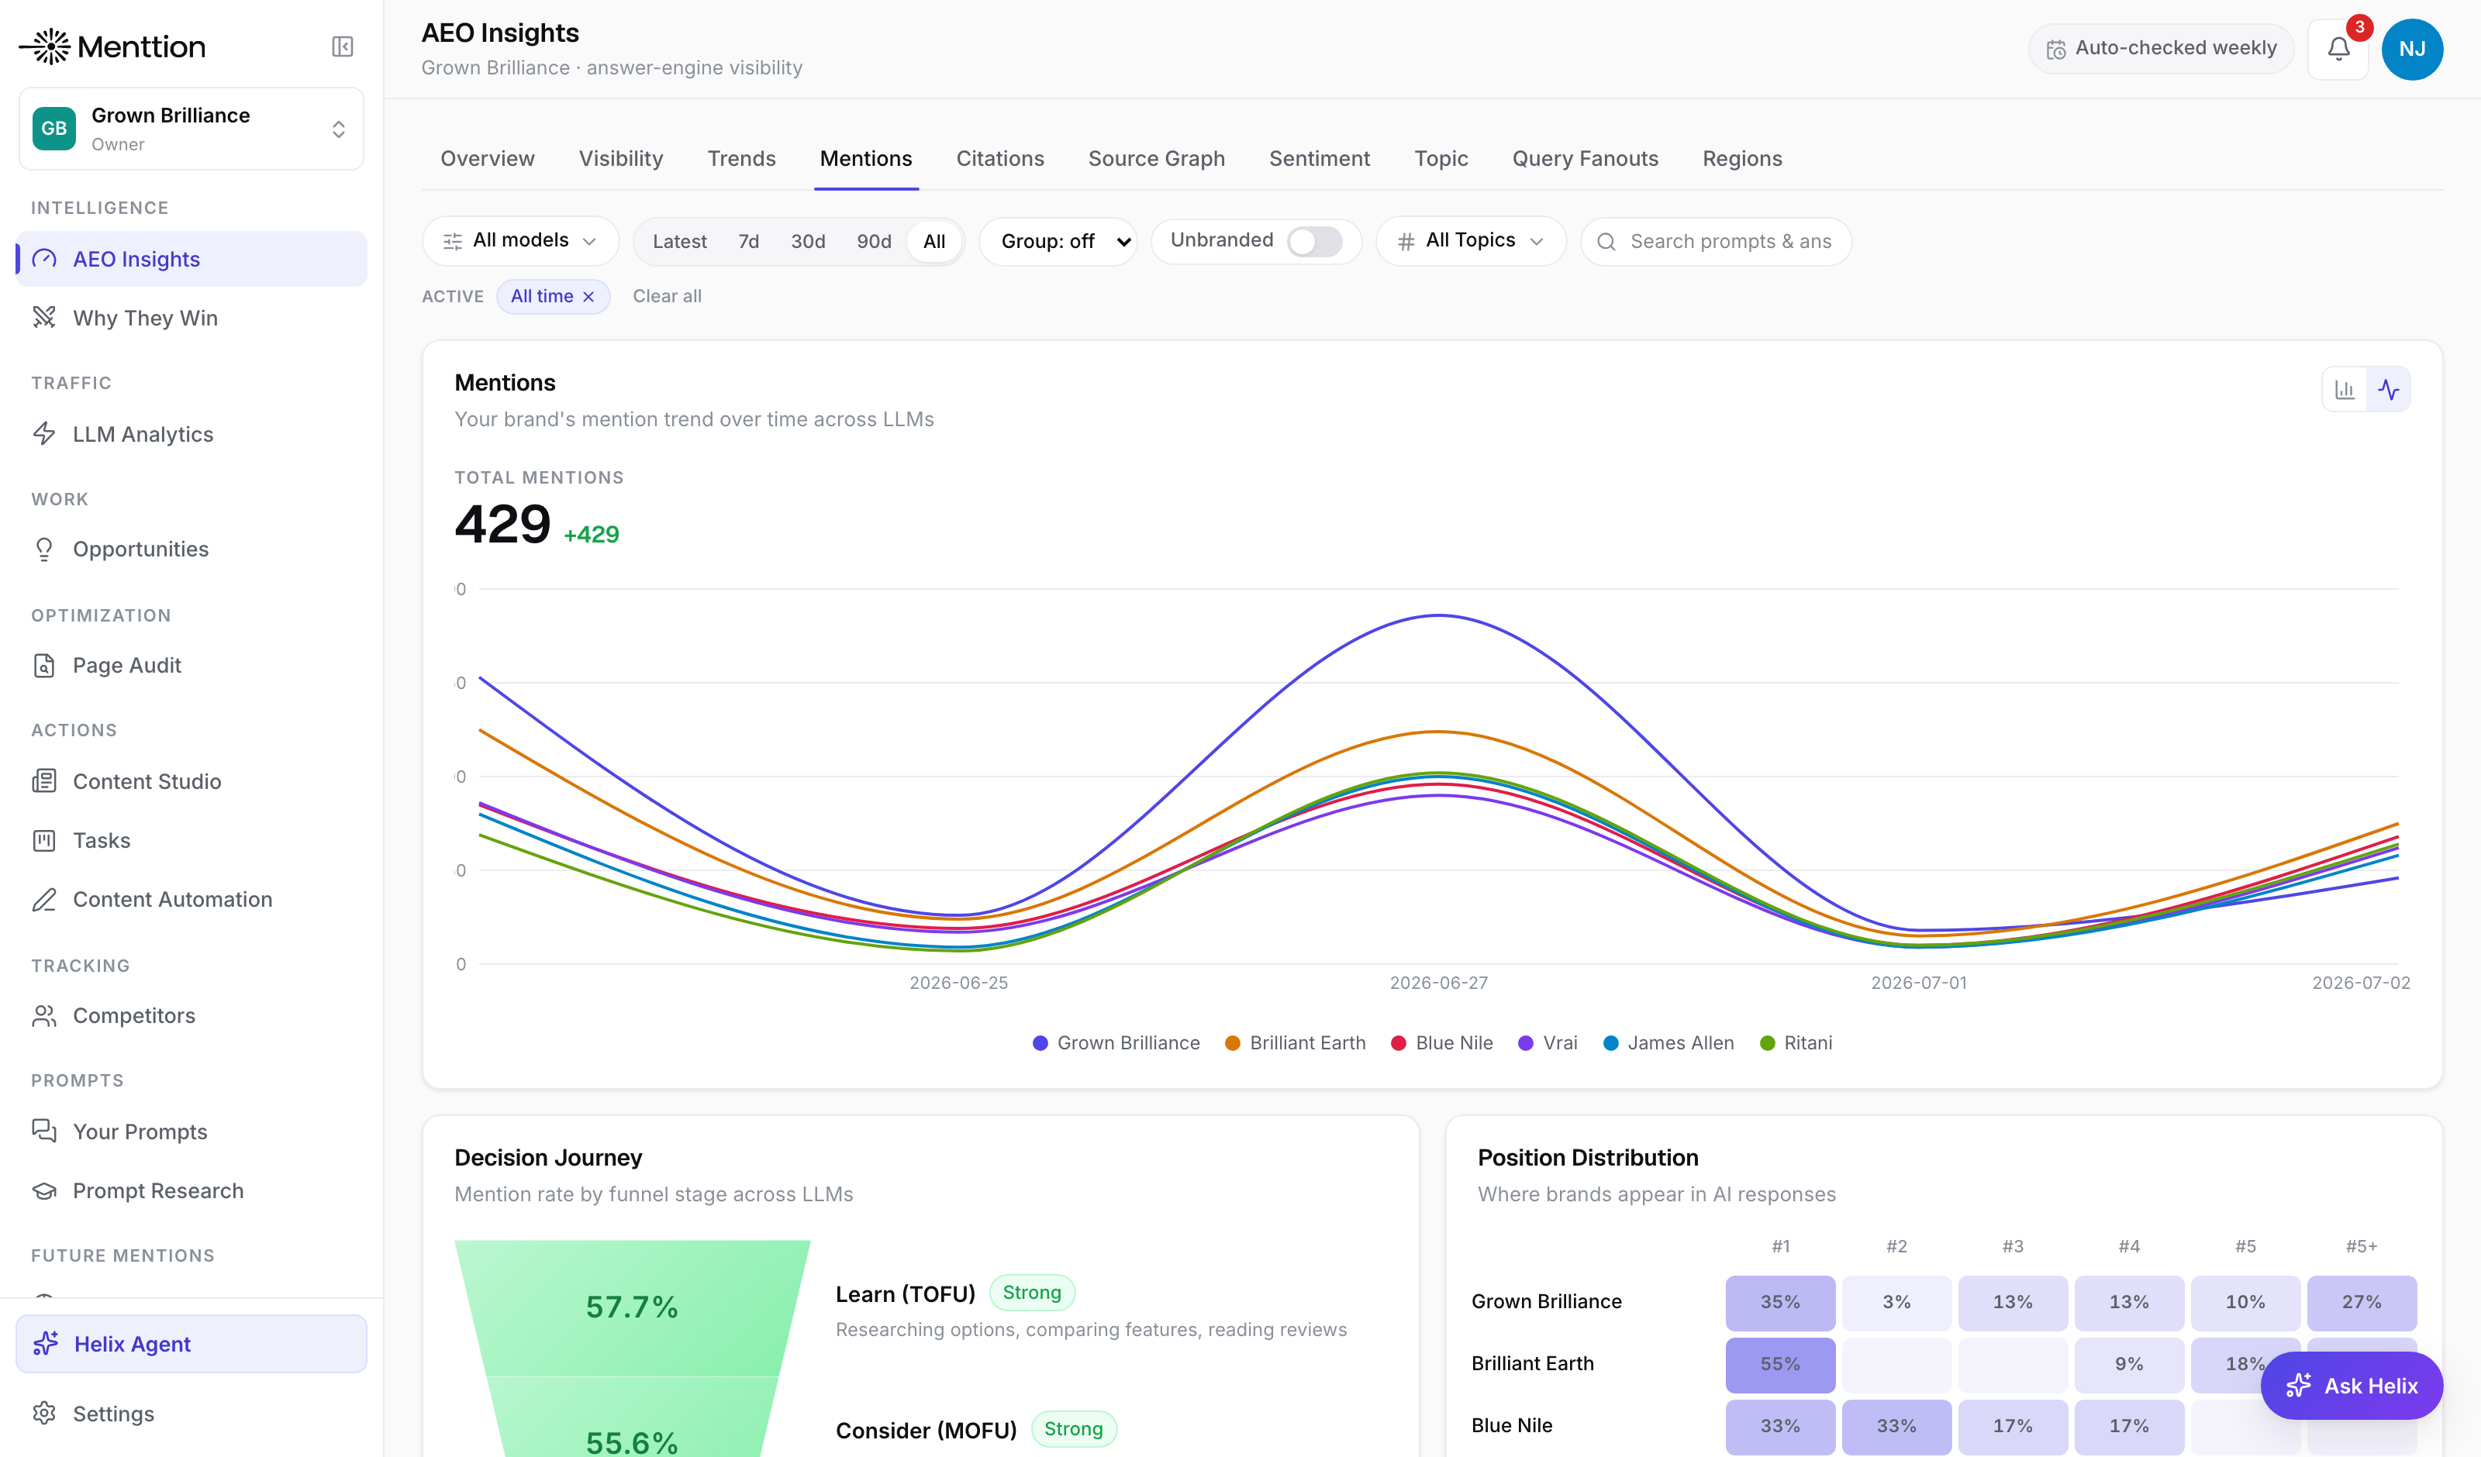
Task: Toggle the Unbranded switch
Action: coord(1314,241)
